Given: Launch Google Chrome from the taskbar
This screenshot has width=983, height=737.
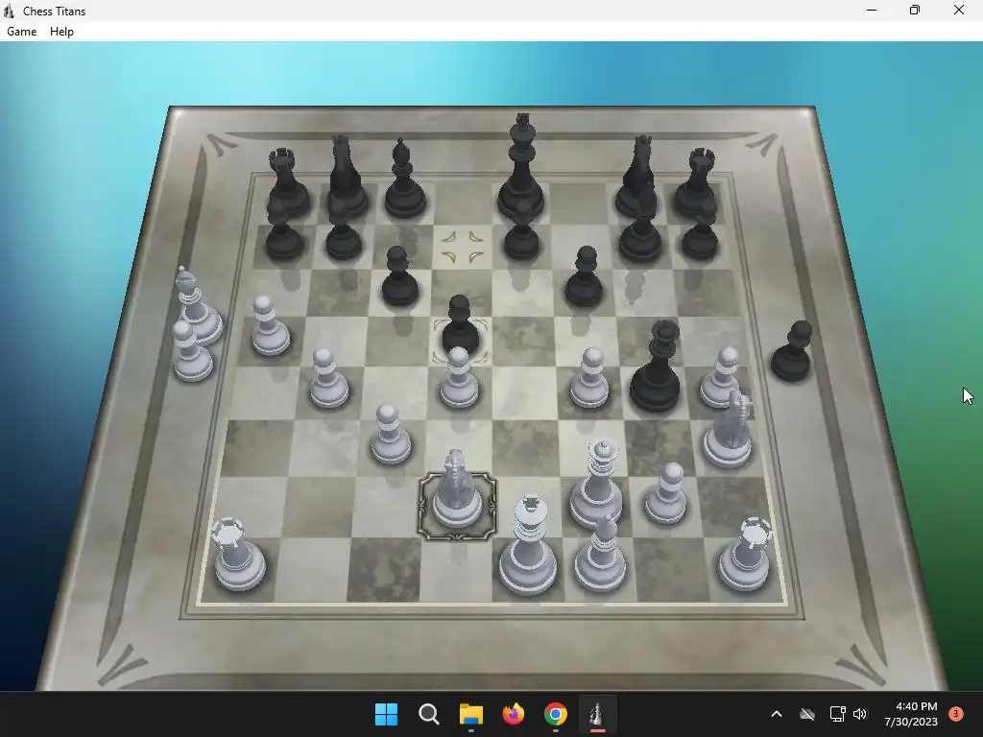Looking at the screenshot, I should [556, 714].
